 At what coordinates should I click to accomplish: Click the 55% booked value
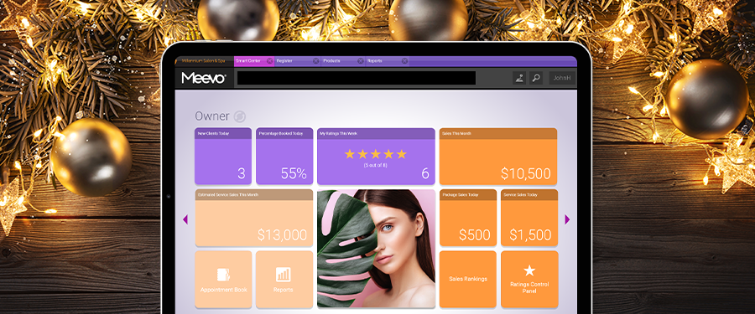point(294,173)
